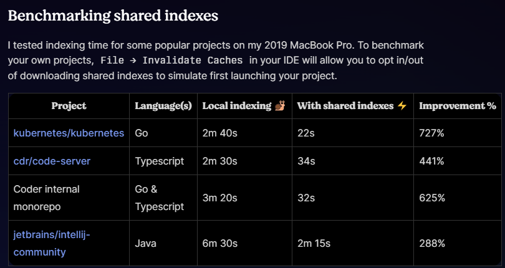505x268 pixels.
Task: Click the lightning bolt in shared indexes header
Action: click(402, 106)
